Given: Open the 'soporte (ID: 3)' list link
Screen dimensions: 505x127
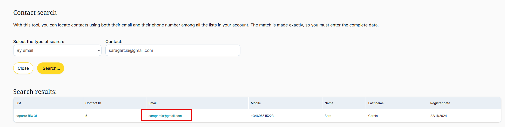Looking at the screenshot, I should coord(26,116).
